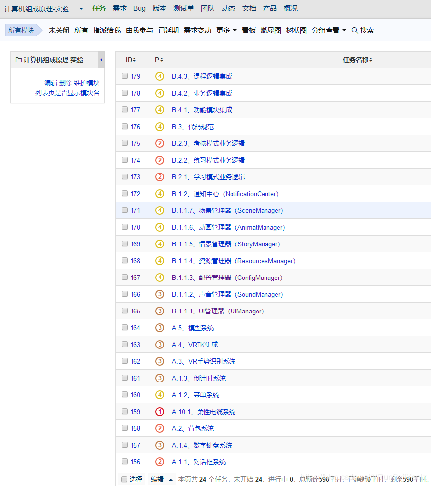
Task: Click priority 1 badge of task 159
Action: (159, 411)
